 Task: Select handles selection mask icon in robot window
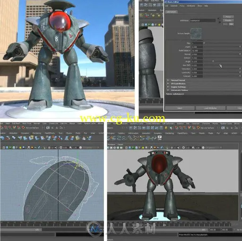point(131,128)
